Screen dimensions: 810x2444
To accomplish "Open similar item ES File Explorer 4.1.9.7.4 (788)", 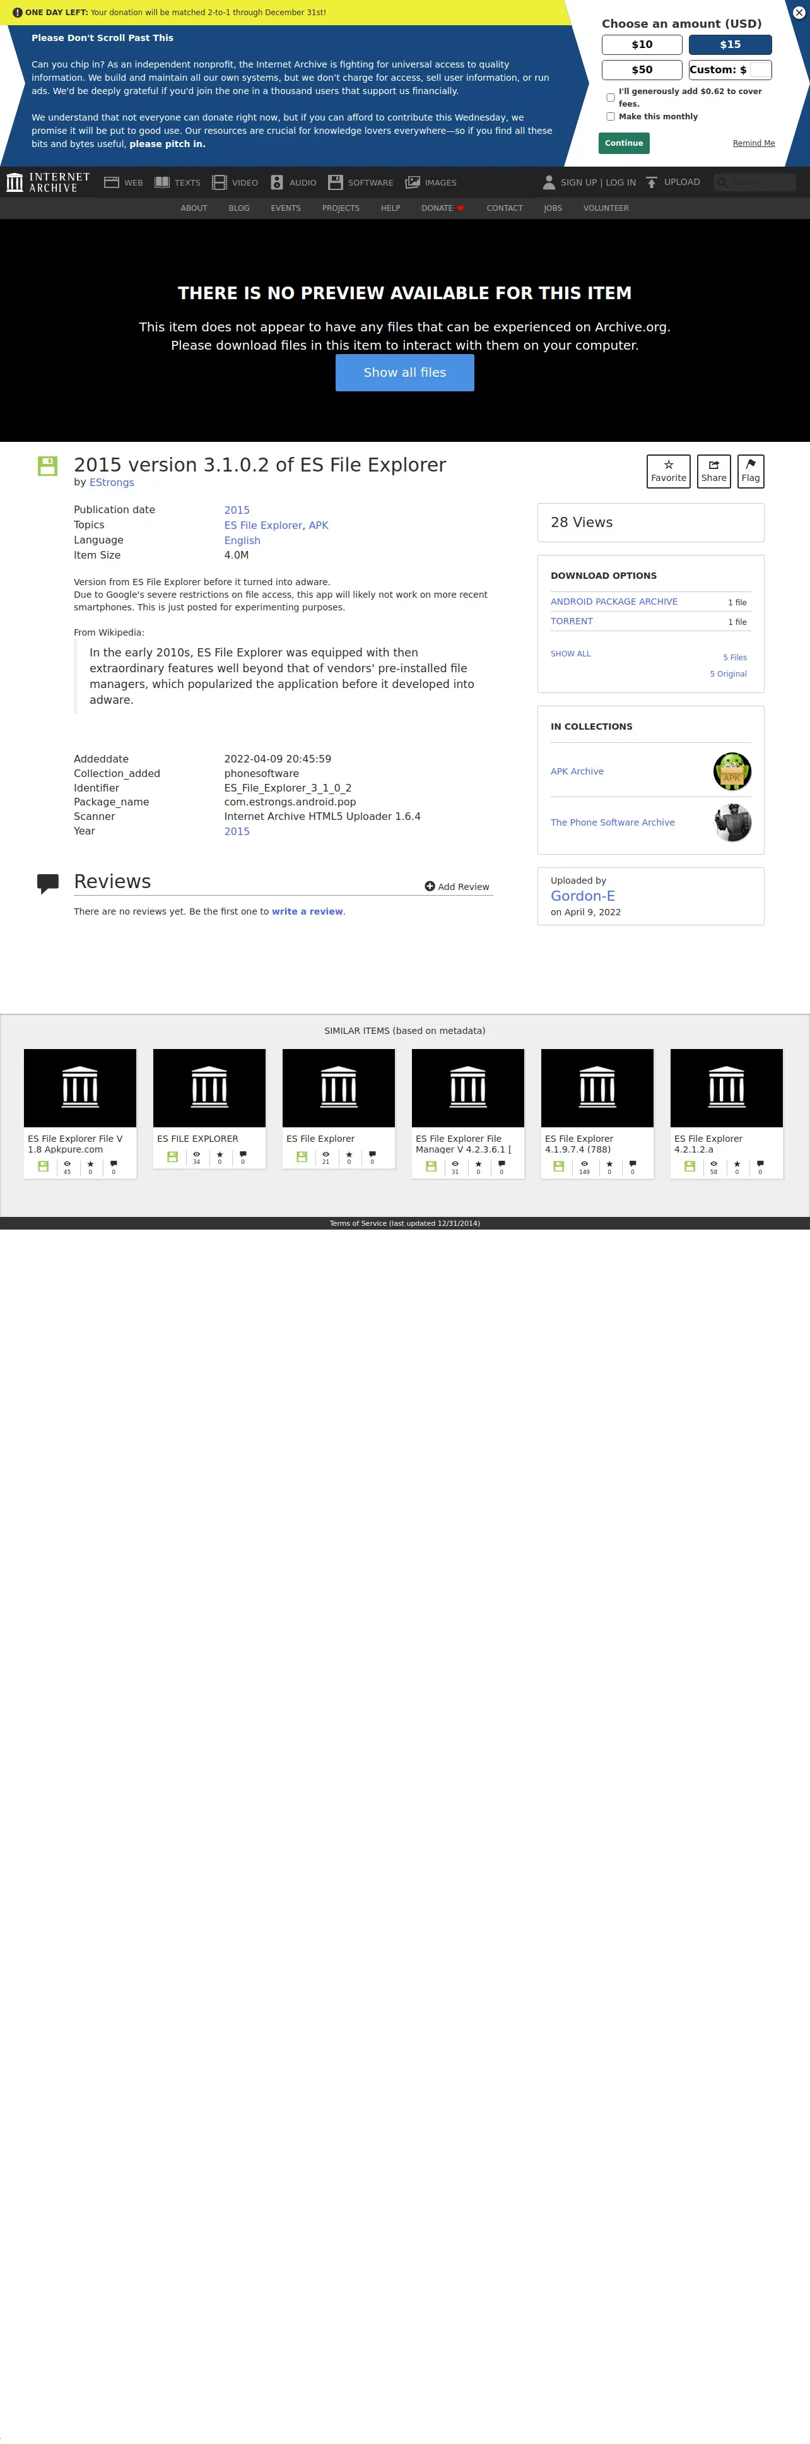I will click(x=597, y=1114).
